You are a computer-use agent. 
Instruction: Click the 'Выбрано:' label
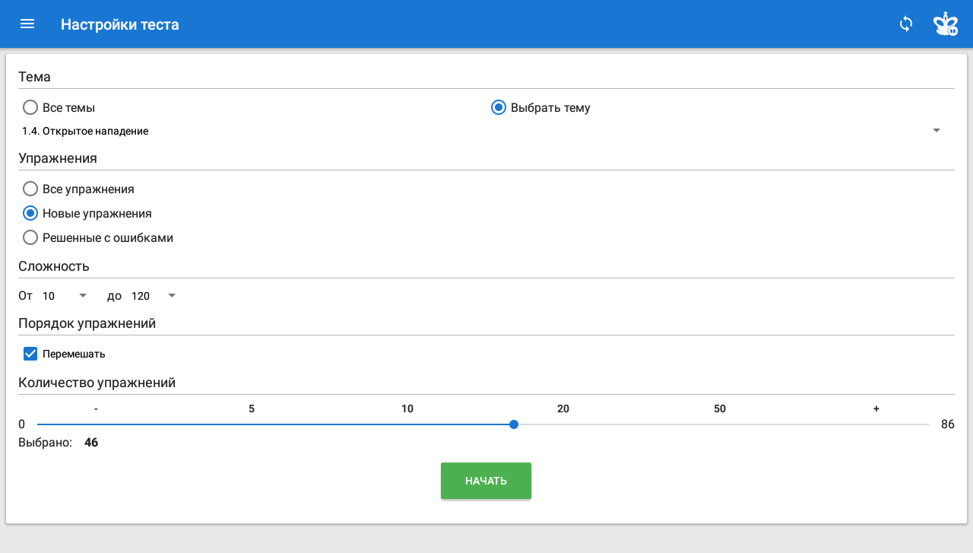[x=45, y=442]
